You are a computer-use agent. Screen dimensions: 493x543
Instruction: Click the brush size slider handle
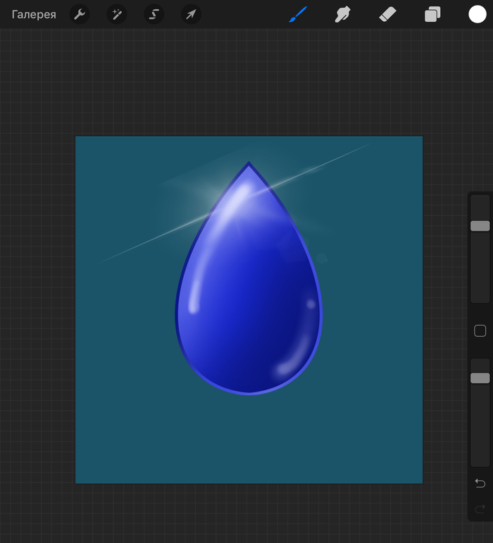480,226
